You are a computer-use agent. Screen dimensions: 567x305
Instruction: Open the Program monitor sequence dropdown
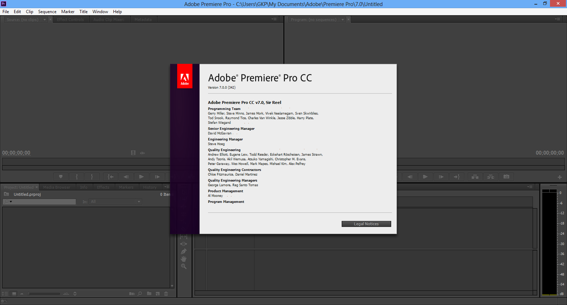pos(343,20)
